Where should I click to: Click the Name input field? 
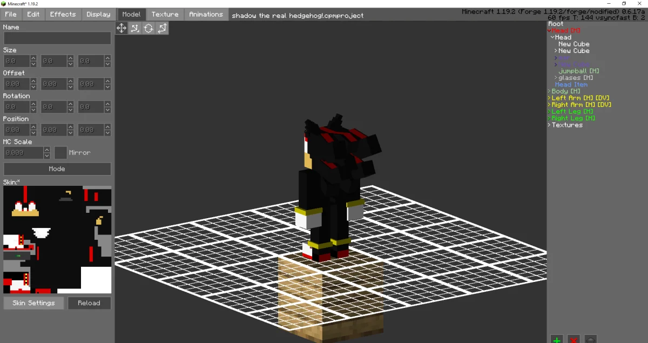[x=57, y=38]
